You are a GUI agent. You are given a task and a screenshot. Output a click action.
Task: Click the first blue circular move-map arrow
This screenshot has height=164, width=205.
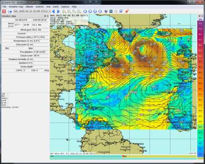tap(85, 11)
